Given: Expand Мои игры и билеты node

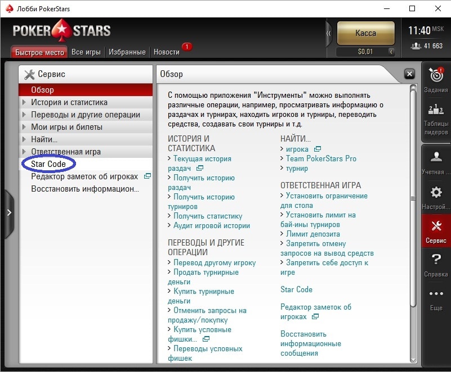Looking at the screenshot, I should click(24, 126).
